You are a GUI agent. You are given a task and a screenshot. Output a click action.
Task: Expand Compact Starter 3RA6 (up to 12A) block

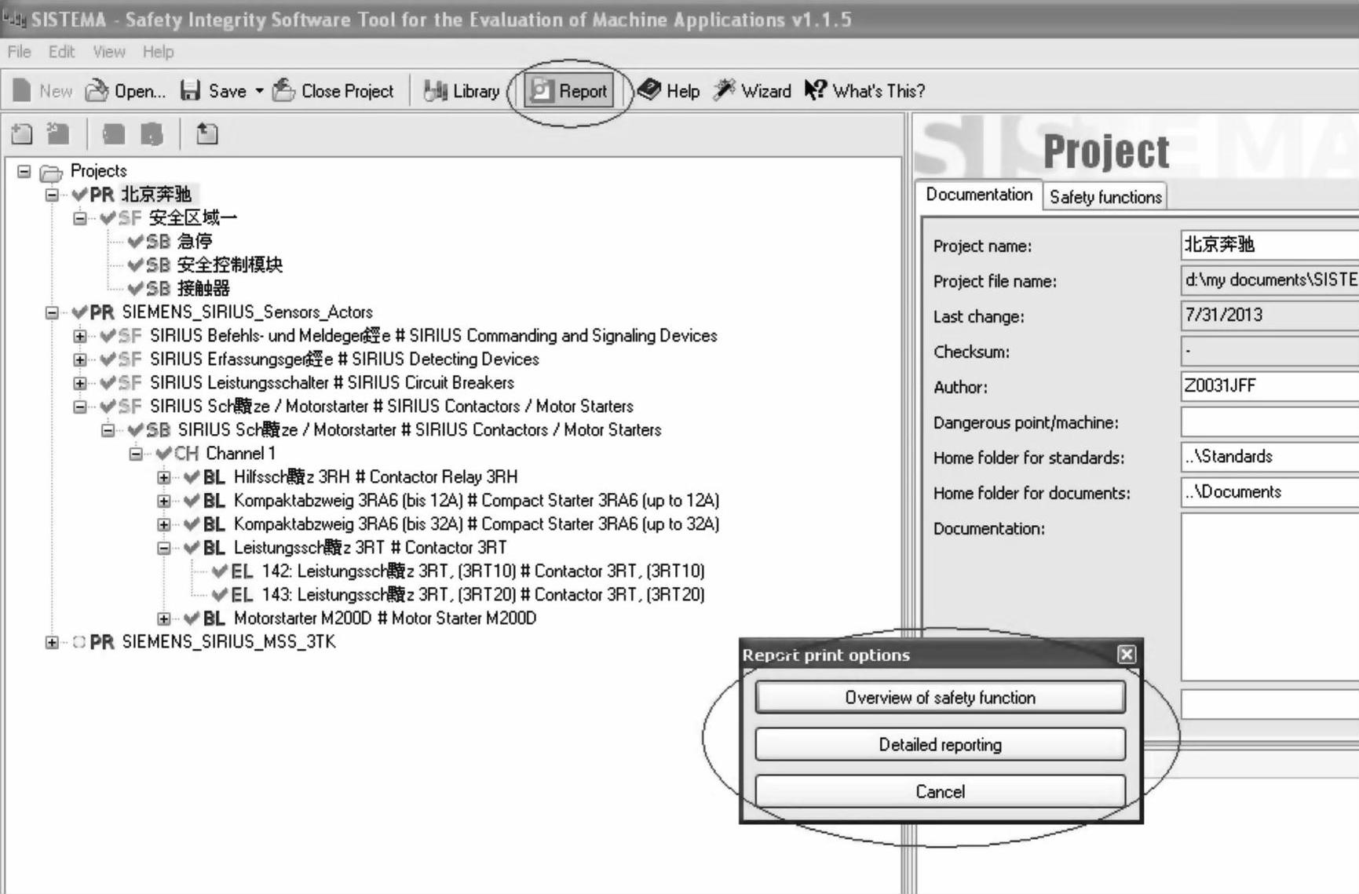point(163,501)
